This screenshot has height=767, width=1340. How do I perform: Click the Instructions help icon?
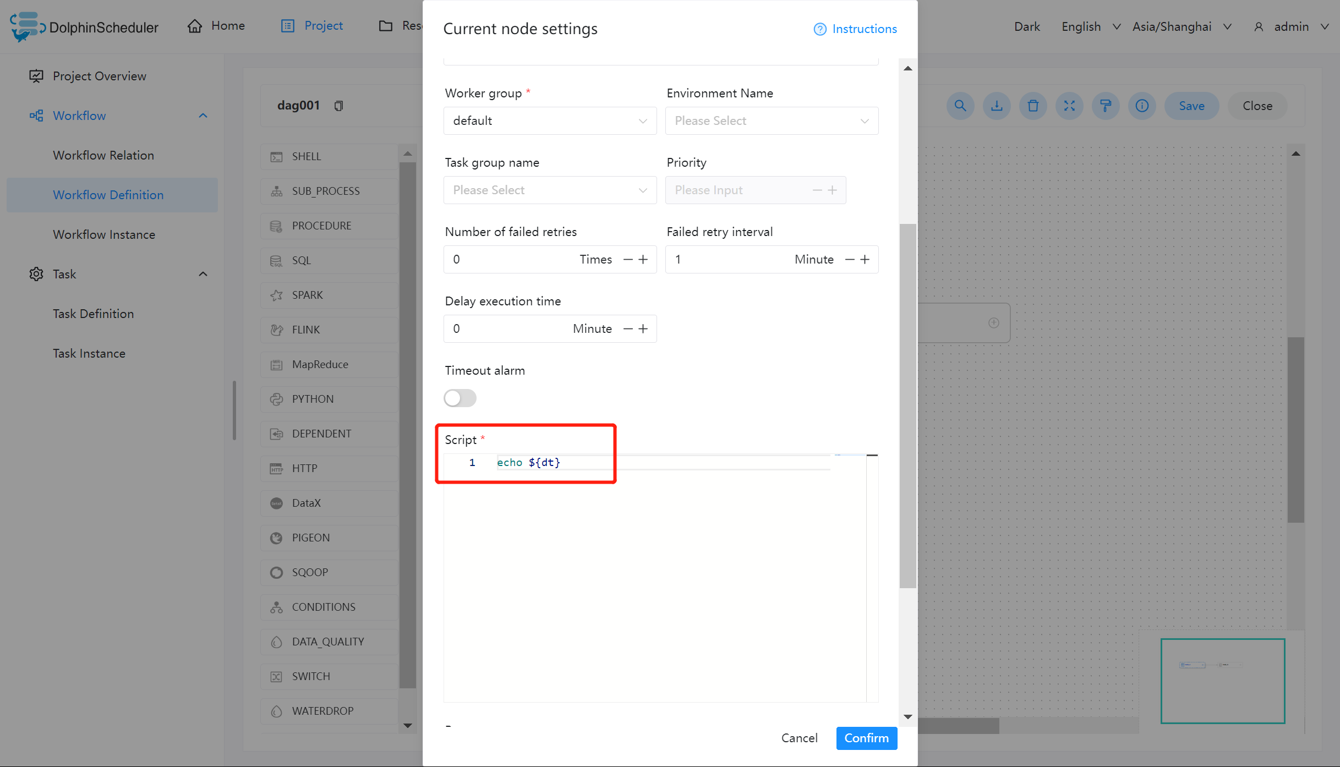tap(820, 29)
